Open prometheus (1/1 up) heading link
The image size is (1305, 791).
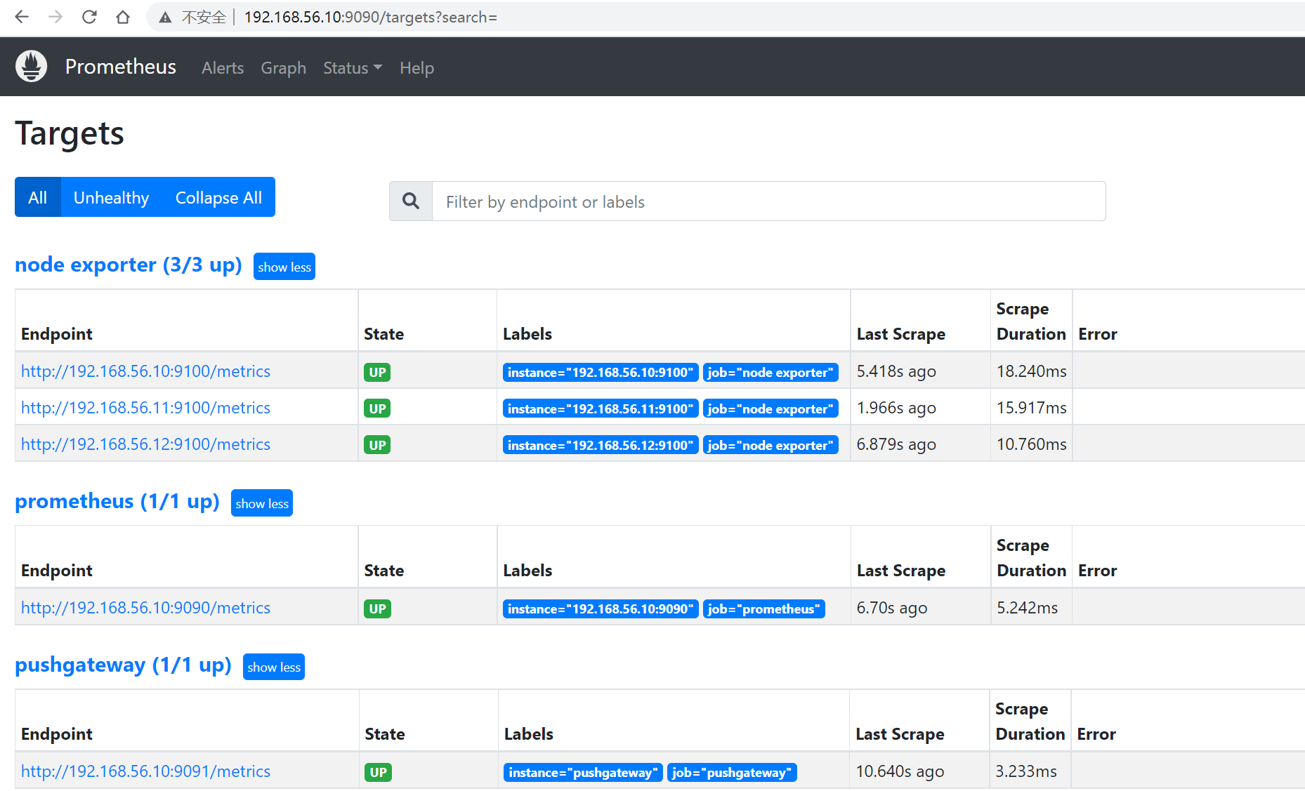coord(117,501)
